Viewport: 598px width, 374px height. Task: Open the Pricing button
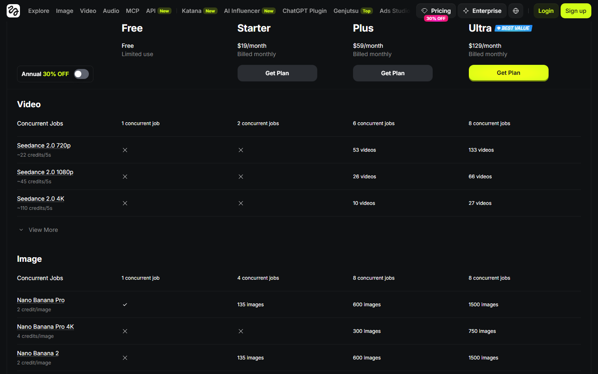(436, 11)
